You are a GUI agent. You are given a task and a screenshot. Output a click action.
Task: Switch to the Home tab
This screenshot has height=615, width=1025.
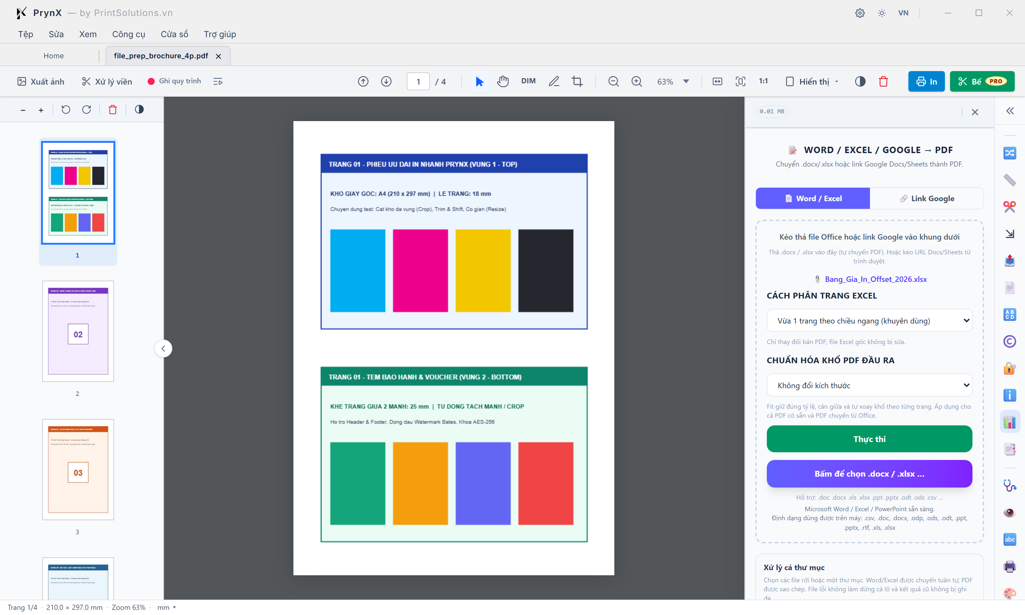point(53,55)
